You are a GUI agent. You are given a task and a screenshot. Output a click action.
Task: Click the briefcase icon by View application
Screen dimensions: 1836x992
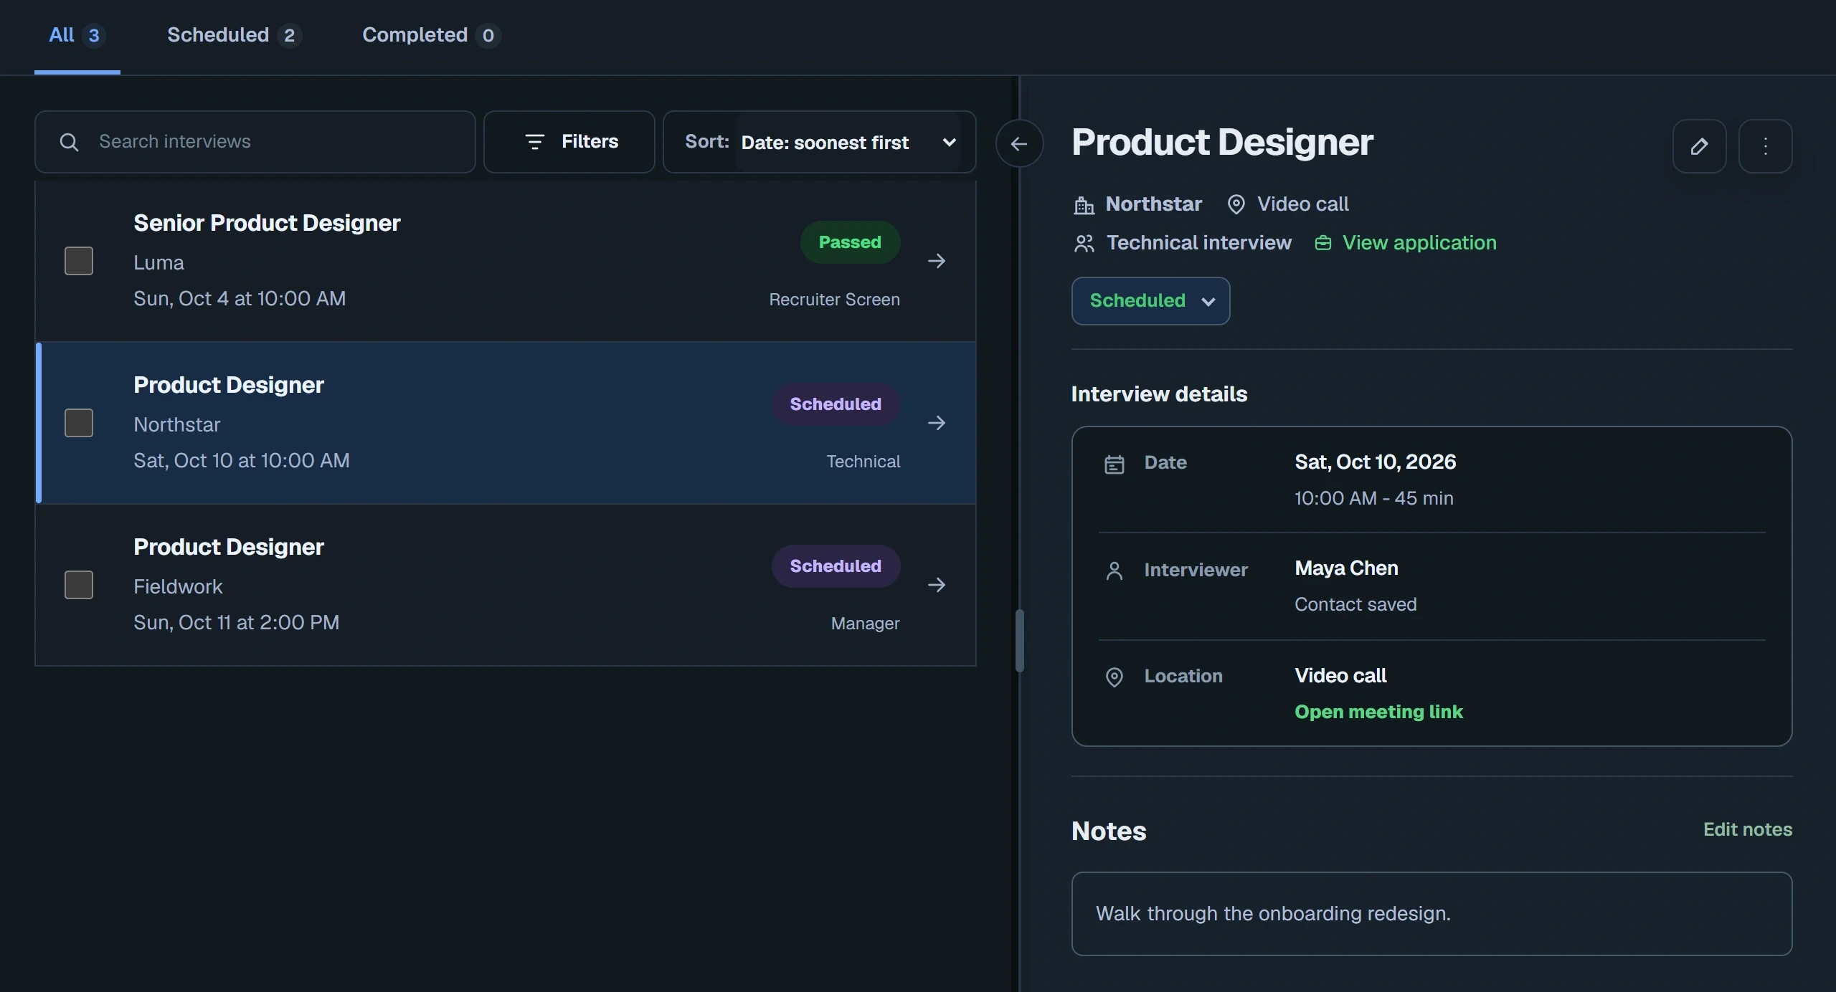[x=1322, y=243]
